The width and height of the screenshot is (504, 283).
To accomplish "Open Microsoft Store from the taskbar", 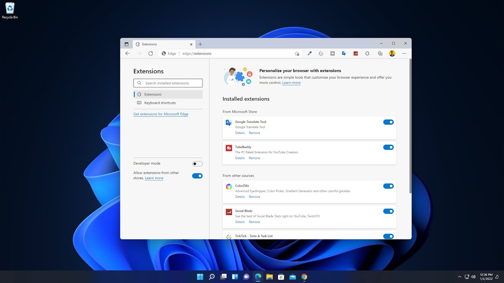I will pos(281,277).
